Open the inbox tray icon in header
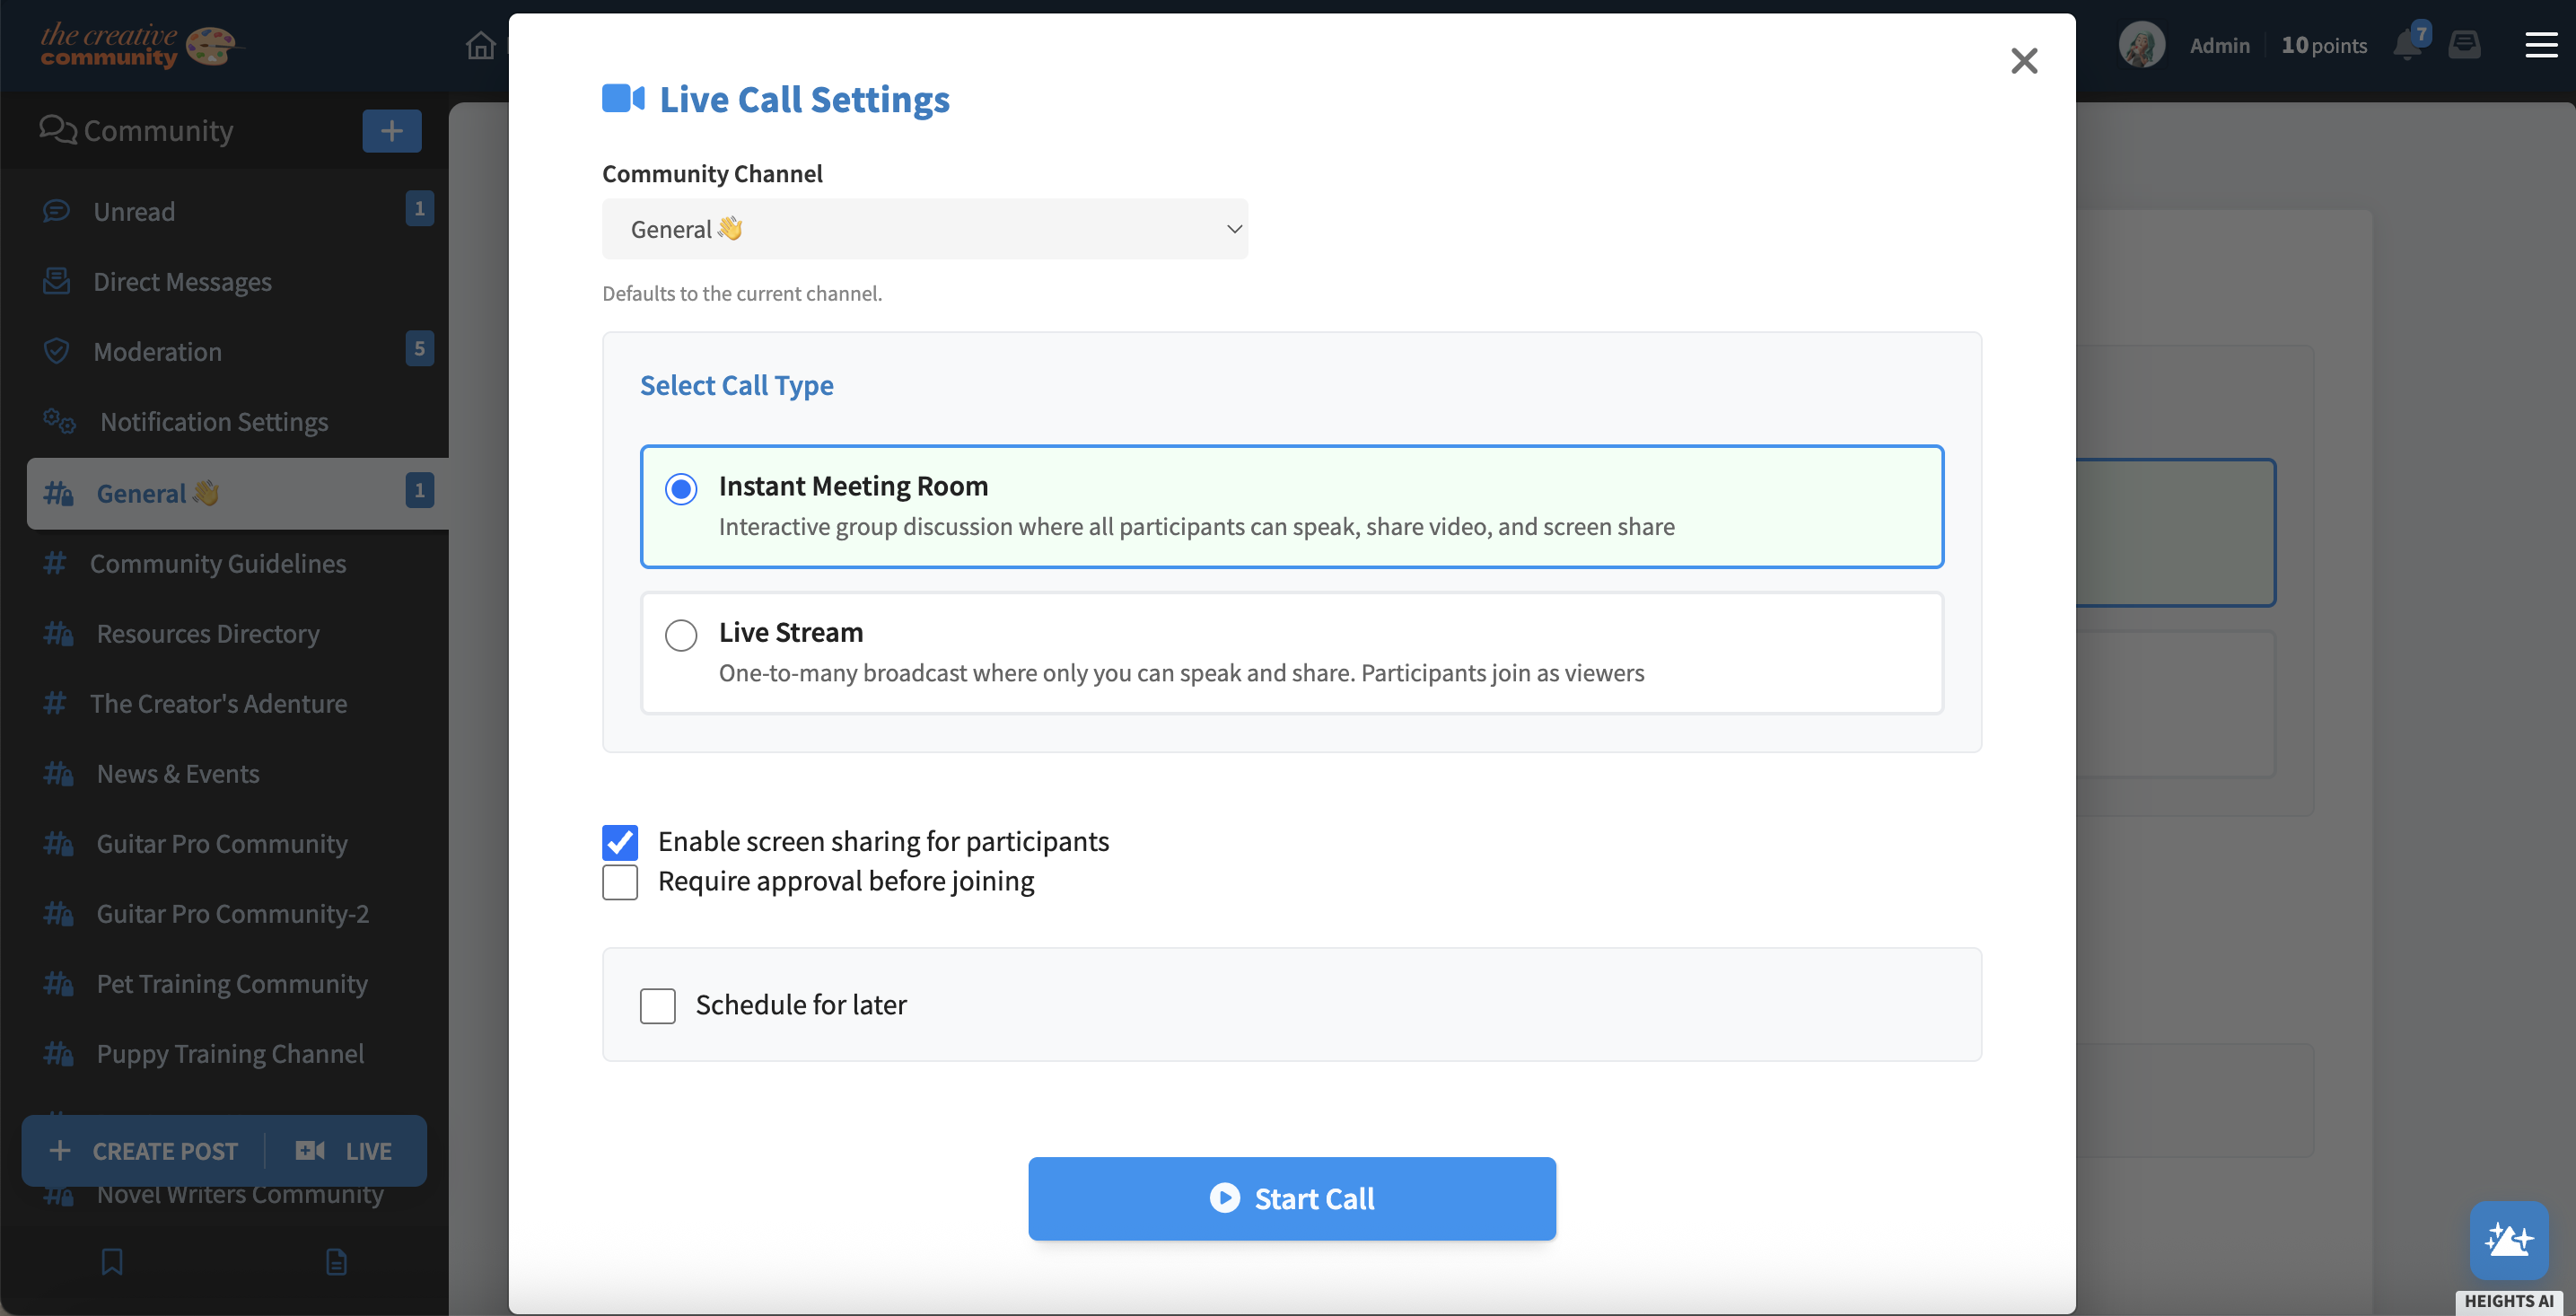Image resolution: width=2576 pixels, height=1316 pixels. [2464, 45]
